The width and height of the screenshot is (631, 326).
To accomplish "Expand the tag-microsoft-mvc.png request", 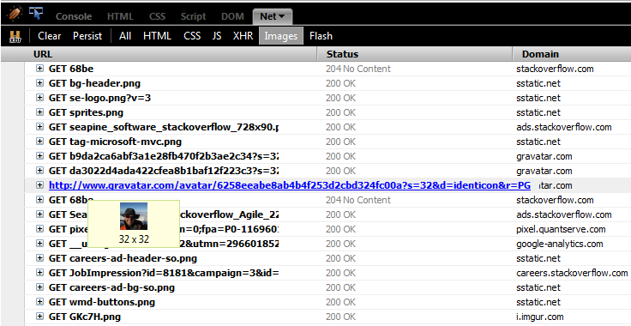I will tap(39, 142).
